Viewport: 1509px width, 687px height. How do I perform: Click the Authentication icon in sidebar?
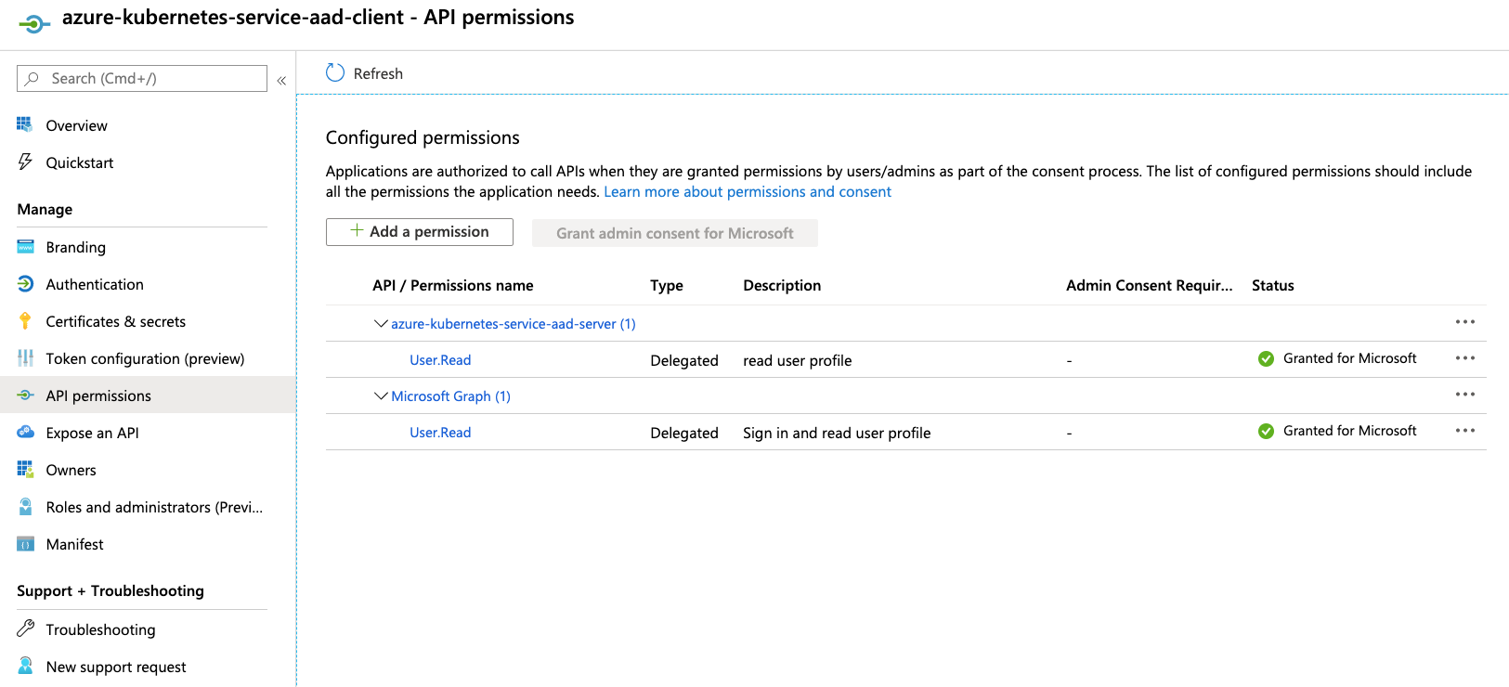[x=25, y=284]
